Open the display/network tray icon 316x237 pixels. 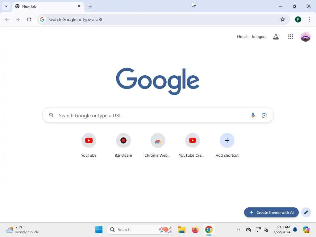[x=258, y=230]
